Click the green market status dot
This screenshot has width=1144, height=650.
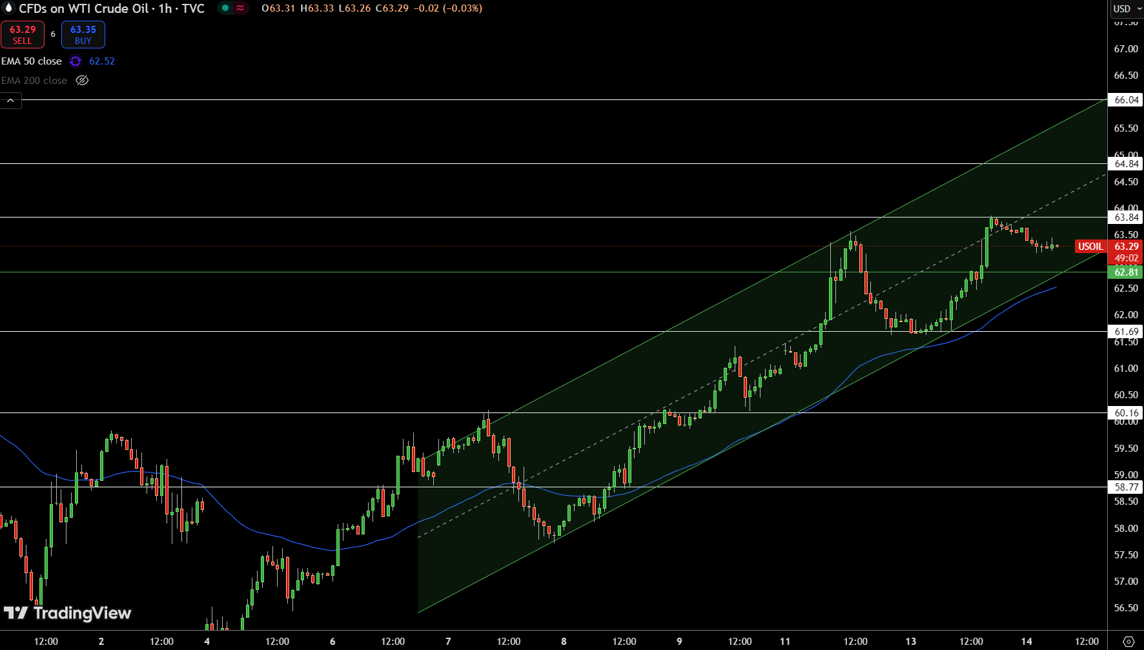tap(225, 8)
